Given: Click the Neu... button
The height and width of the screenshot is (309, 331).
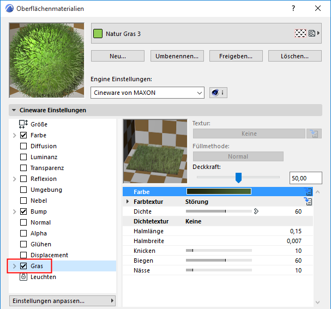Looking at the screenshot, I should 118,56.
